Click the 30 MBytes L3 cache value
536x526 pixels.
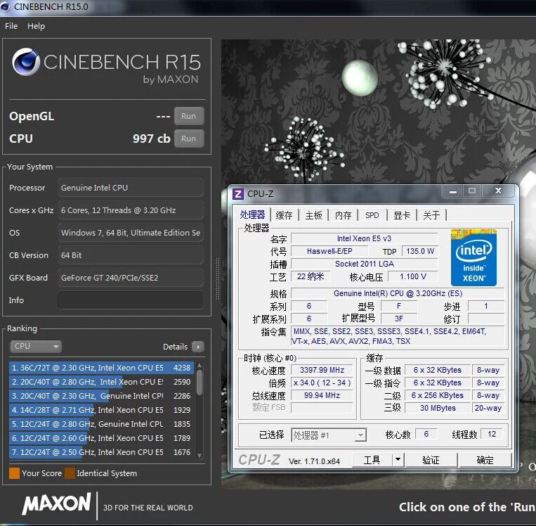(438, 408)
